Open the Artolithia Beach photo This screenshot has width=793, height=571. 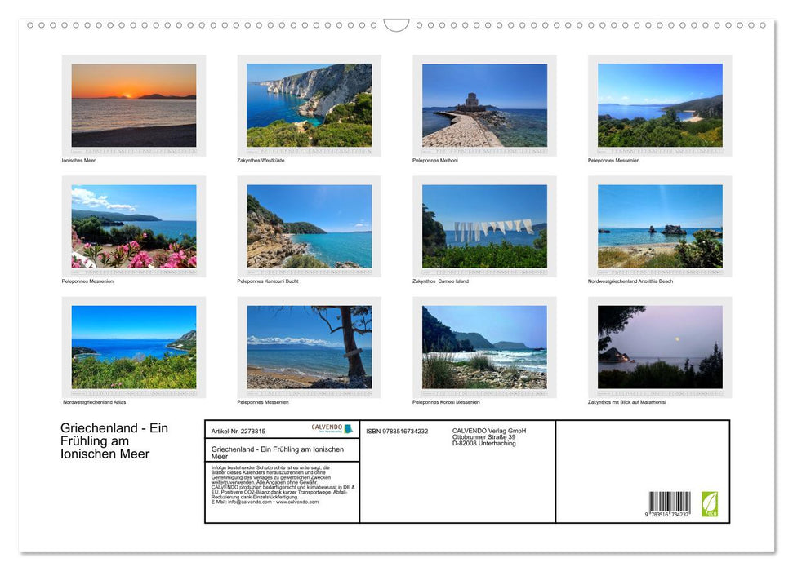click(660, 226)
